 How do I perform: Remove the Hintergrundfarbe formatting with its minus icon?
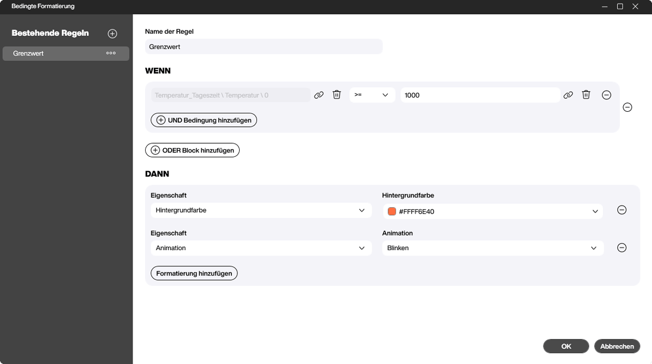point(622,209)
